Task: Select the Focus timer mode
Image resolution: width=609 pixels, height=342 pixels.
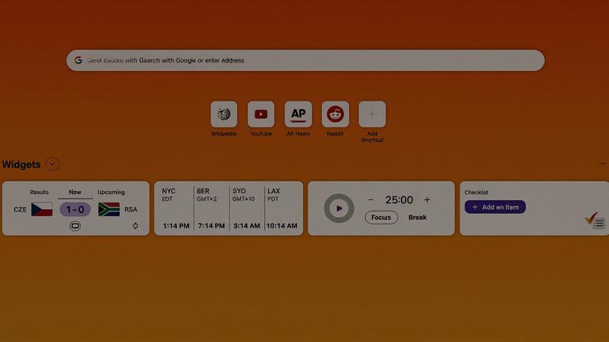Action: (x=381, y=217)
